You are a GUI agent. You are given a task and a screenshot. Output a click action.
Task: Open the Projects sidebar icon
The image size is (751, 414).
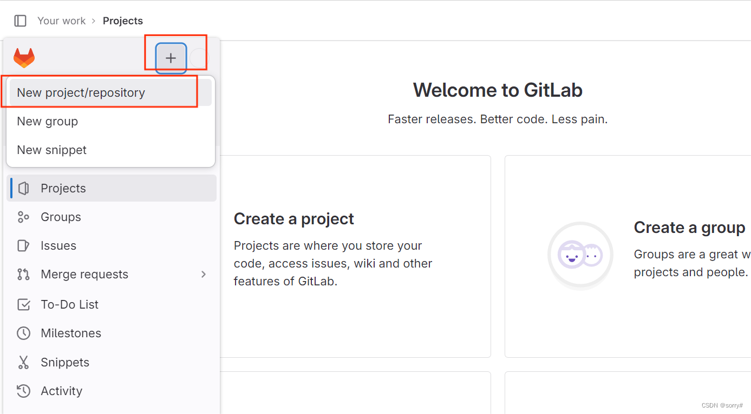(x=23, y=188)
